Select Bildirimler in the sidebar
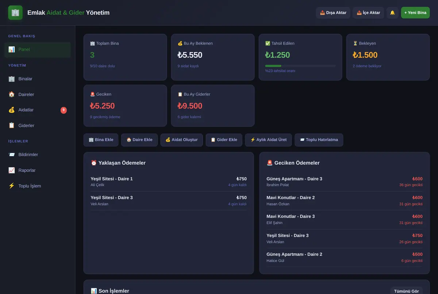Screen dimensions: 438x294 (38, 154)
